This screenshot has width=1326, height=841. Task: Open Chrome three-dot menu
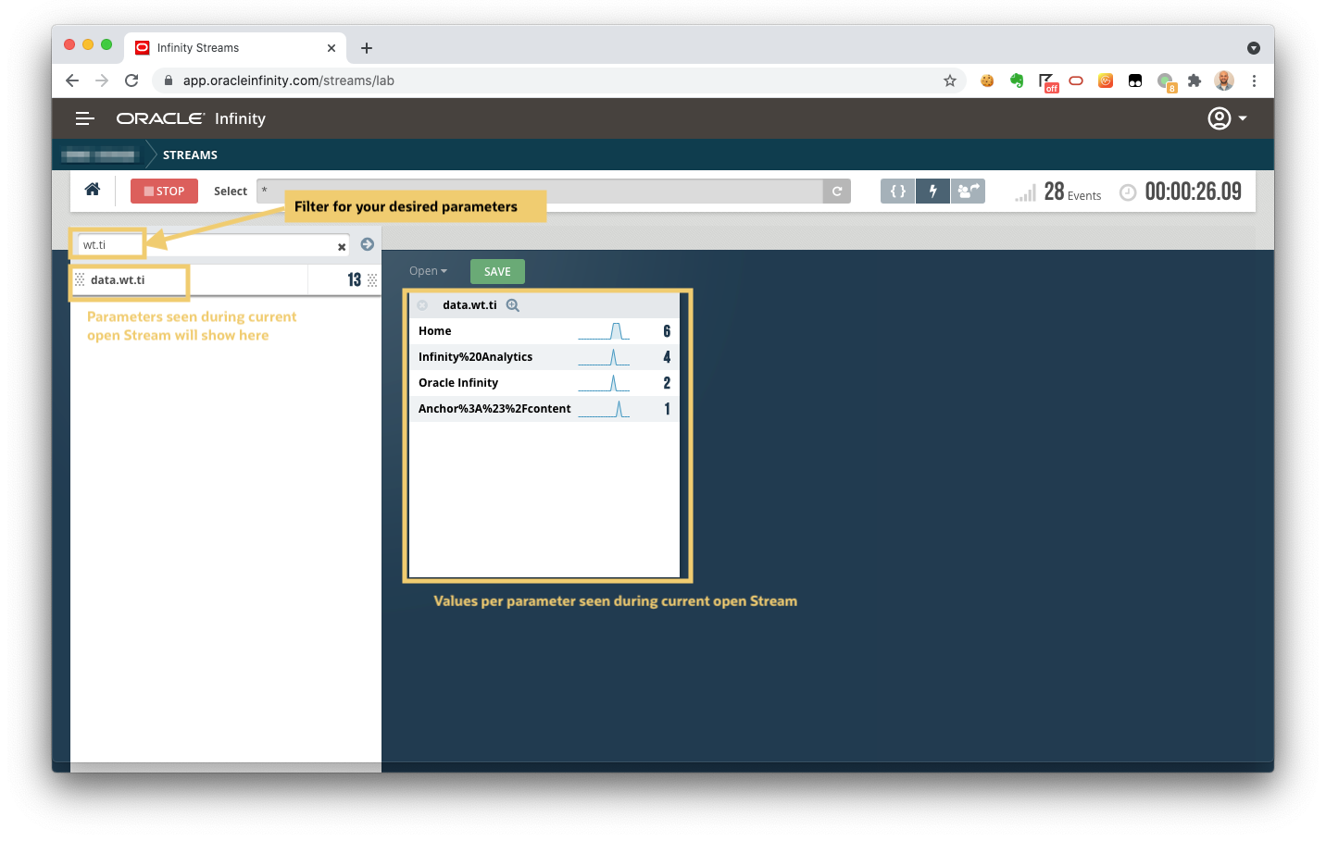[x=1254, y=80]
